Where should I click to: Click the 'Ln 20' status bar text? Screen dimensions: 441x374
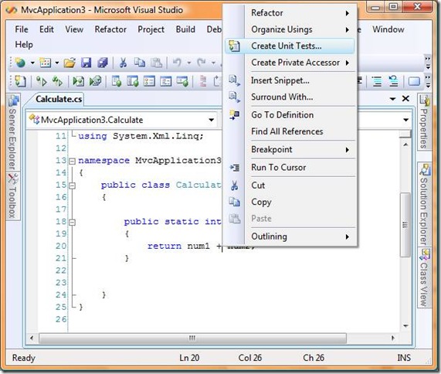pos(189,358)
